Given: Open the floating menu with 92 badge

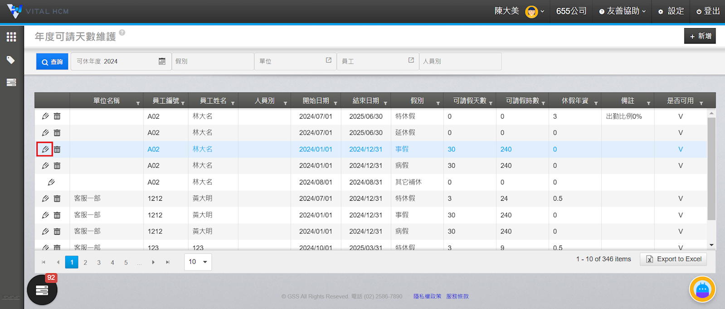Looking at the screenshot, I should [42, 290].
